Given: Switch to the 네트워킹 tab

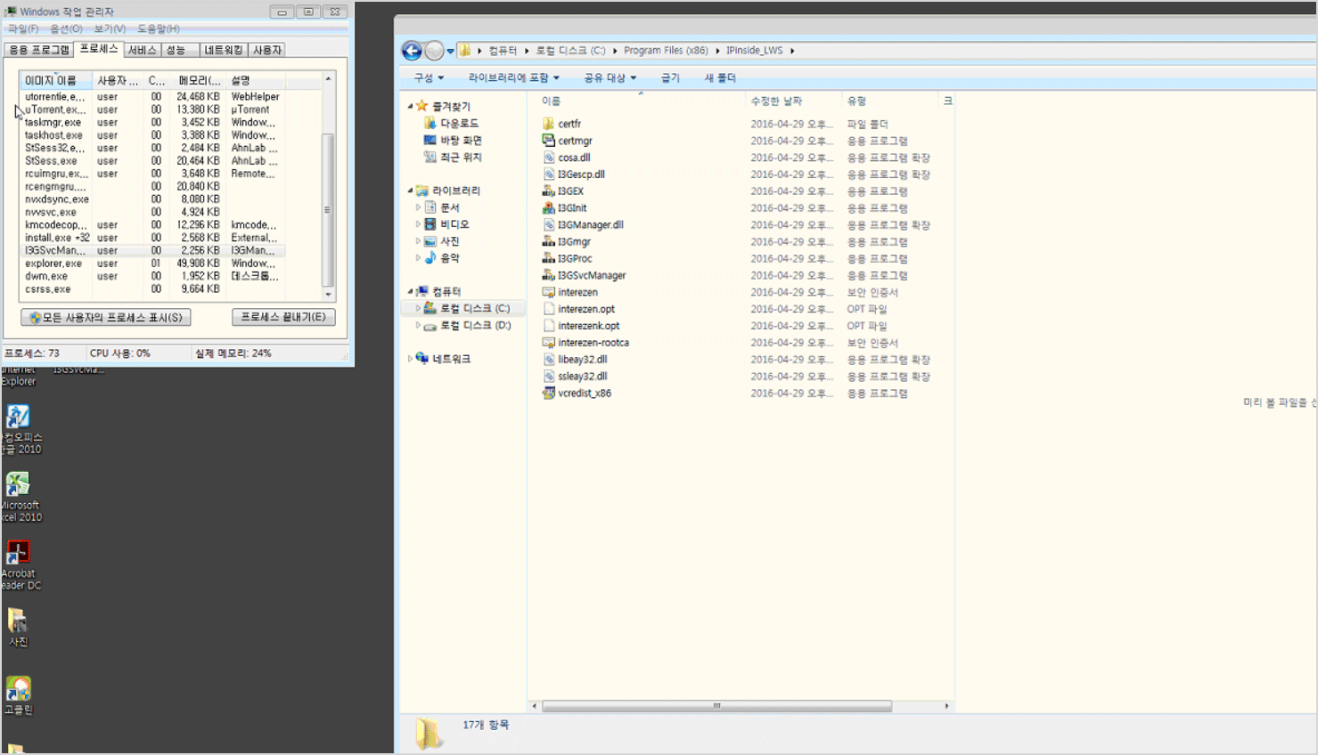Looking at the screenshot, I should (x=223, y=50).
